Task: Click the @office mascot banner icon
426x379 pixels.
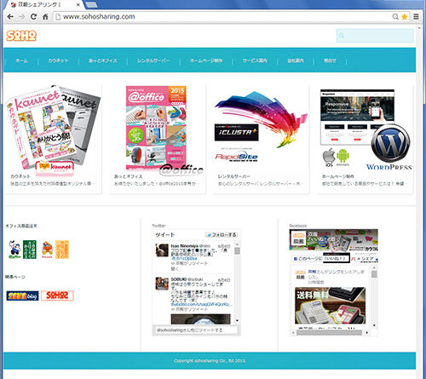Action: [14, 250]
